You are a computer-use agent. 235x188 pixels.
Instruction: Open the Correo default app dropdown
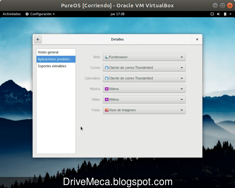pyautogui.click(x=144, y=68)
